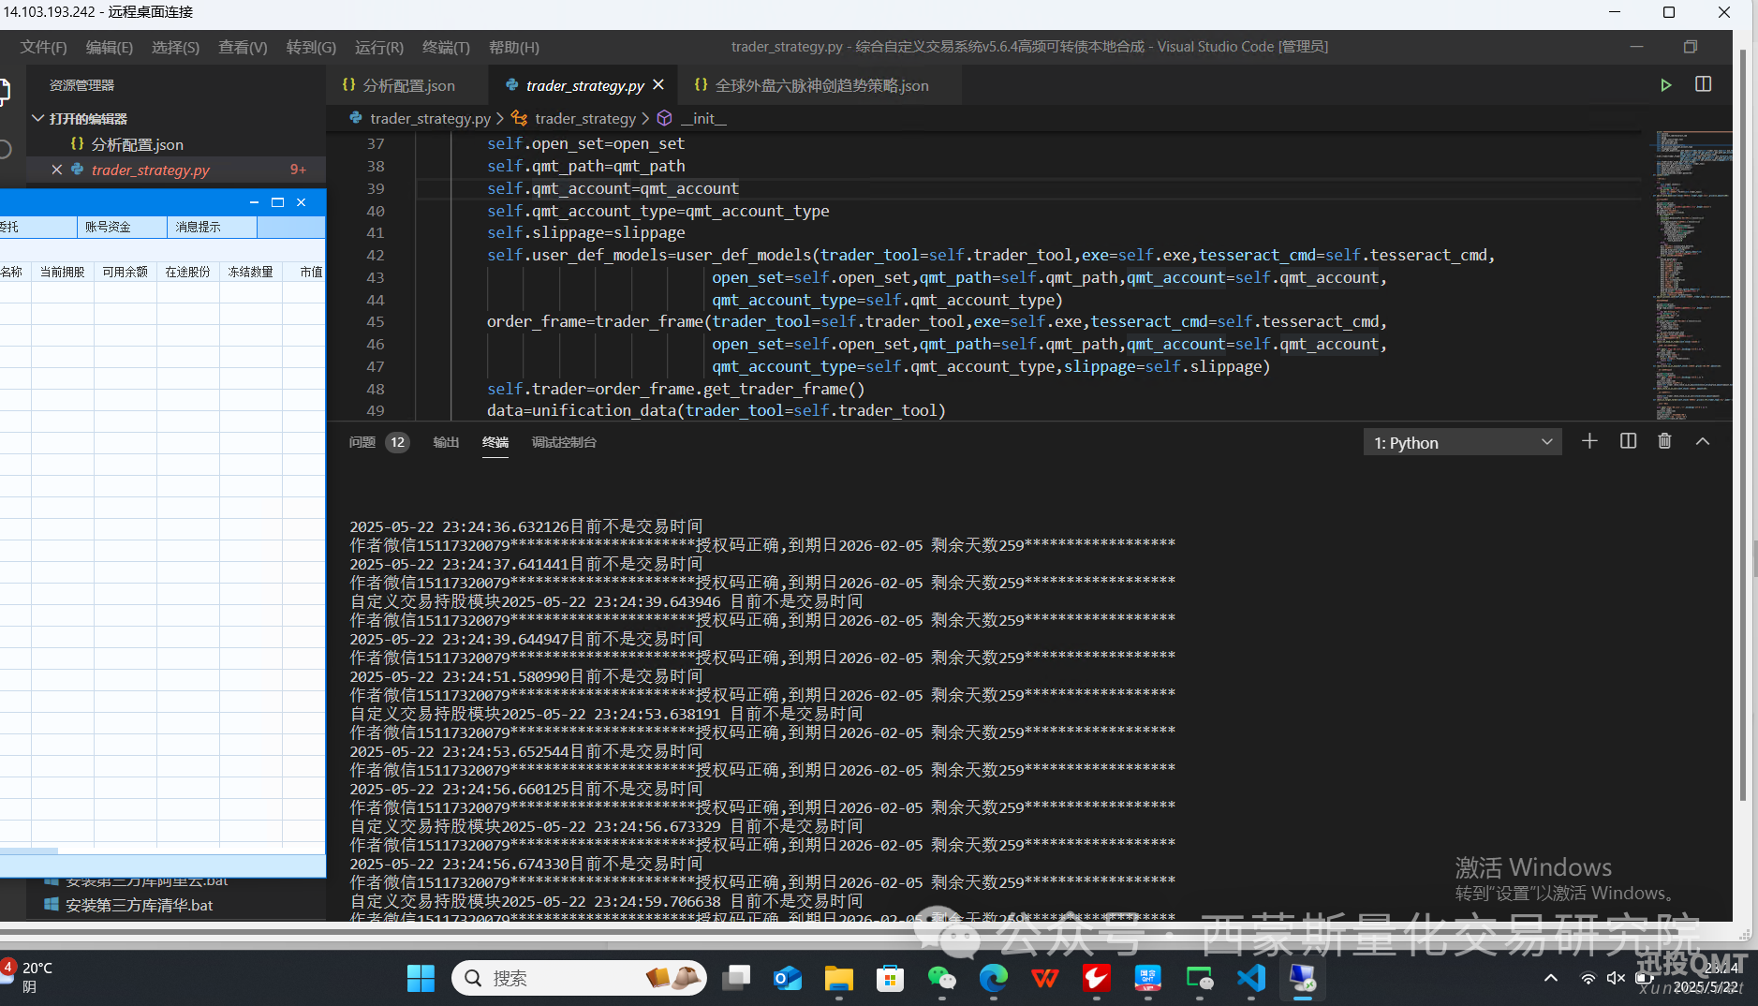Click the taskbar 搜索 search box
The image size is (1758, 1006).
[x=579, y=978]
